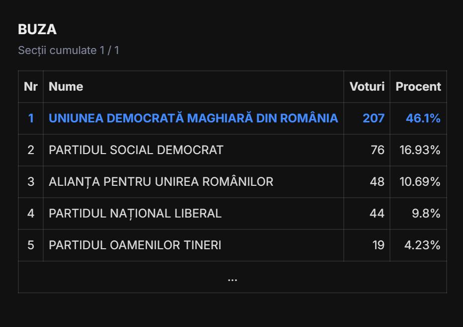Click the Secții cumulate 1 / 1 text
The width and height of the screenshot is (463, 327).
[69, 51]
